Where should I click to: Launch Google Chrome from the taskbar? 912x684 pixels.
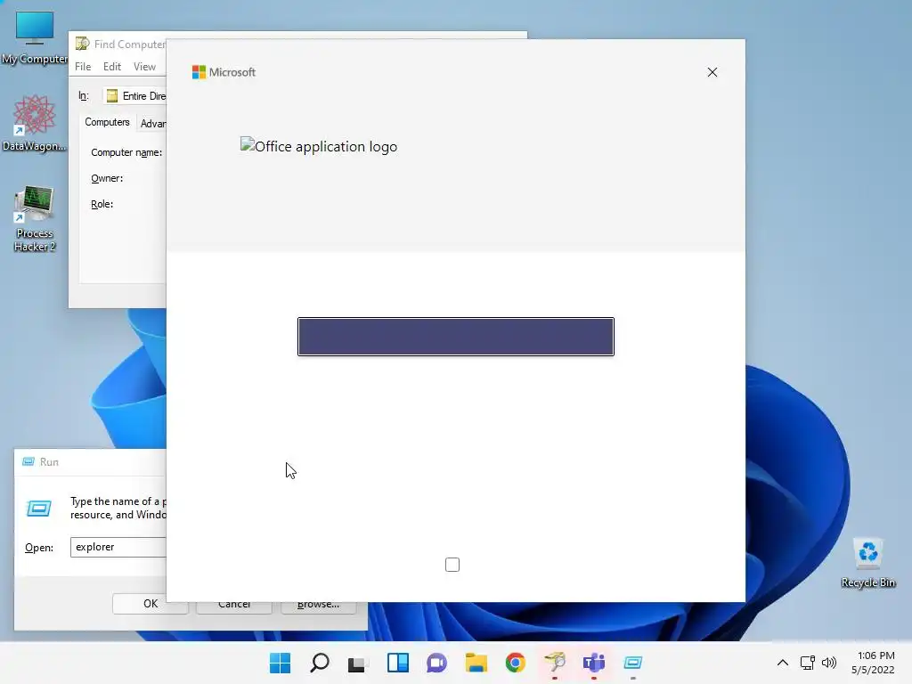coord(516,663)
